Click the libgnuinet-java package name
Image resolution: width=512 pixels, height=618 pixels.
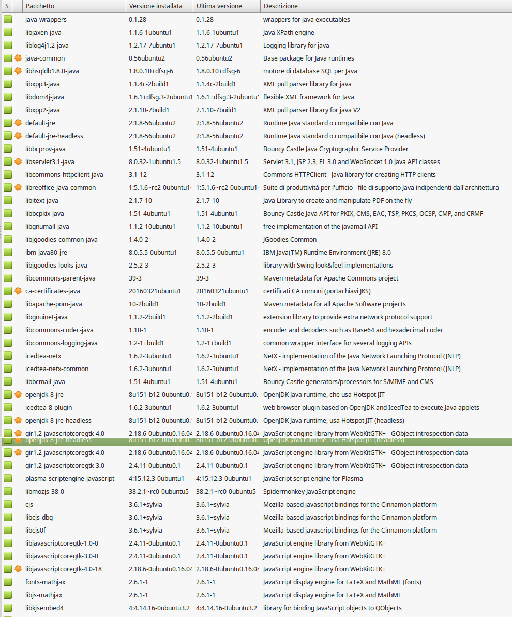[47, 317]
